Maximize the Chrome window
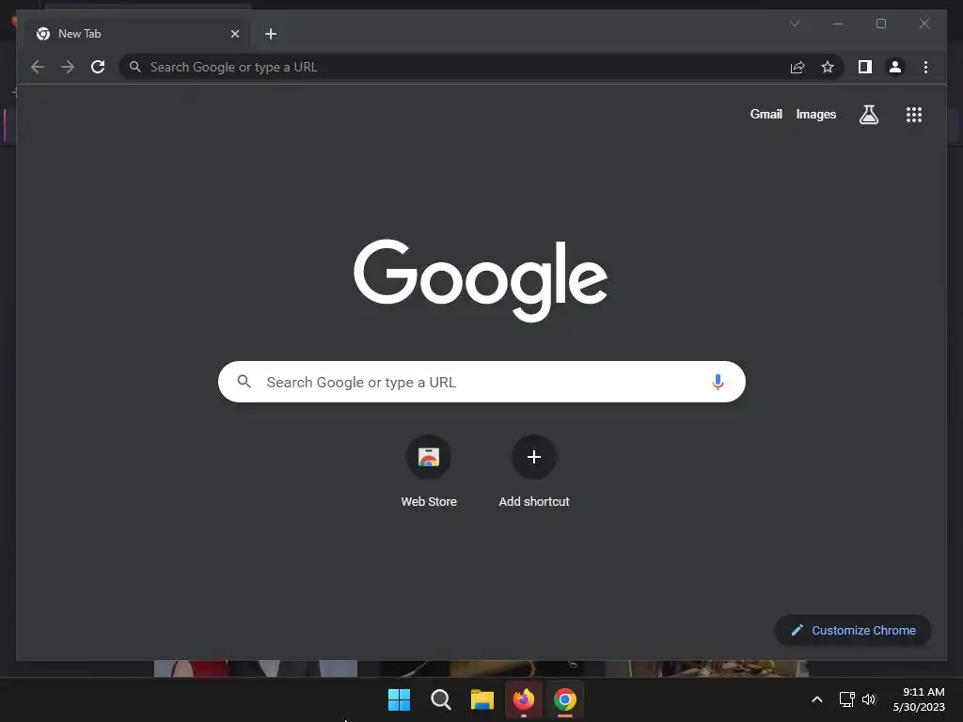The width and height of the screenshot is (963, 722). coord(880,24)
